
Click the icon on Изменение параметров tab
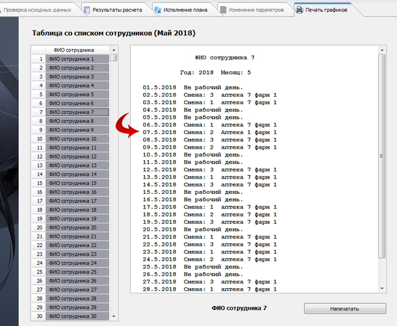223,10
